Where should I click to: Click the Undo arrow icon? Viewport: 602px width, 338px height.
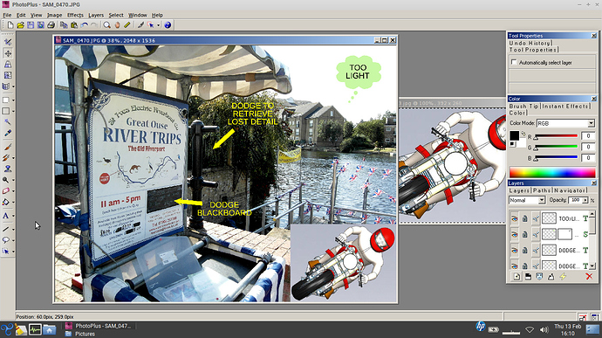tap(84, 25)
